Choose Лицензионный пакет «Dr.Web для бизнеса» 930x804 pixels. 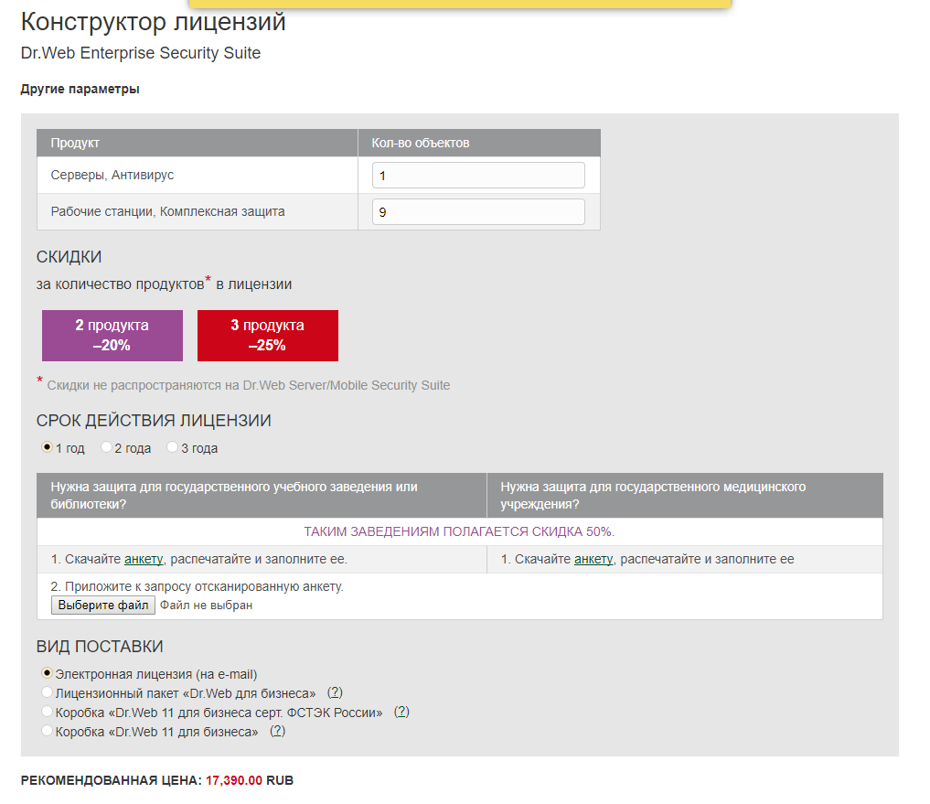(47, 691)
